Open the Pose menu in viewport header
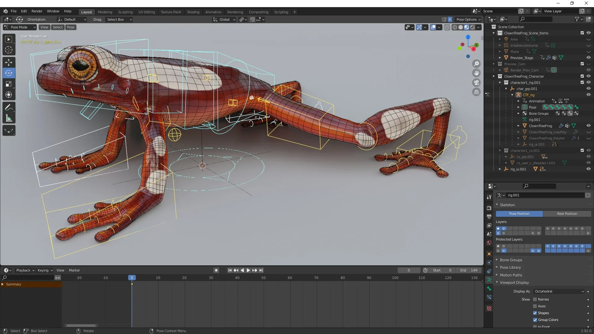Screen dimensions: 594x334 click(x=71, y=27)
